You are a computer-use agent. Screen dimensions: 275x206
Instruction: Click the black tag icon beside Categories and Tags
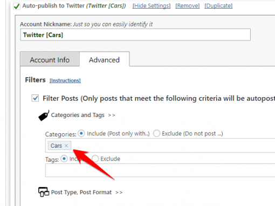click(x=44, y=115)
